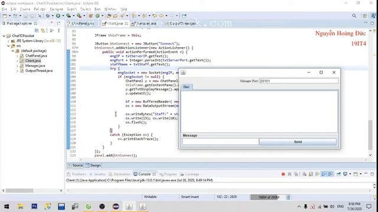378x212 pixels.
Task: Toggle Word Wrap in console toolbar
Action: pyautogui.click(x=317, y=174)
